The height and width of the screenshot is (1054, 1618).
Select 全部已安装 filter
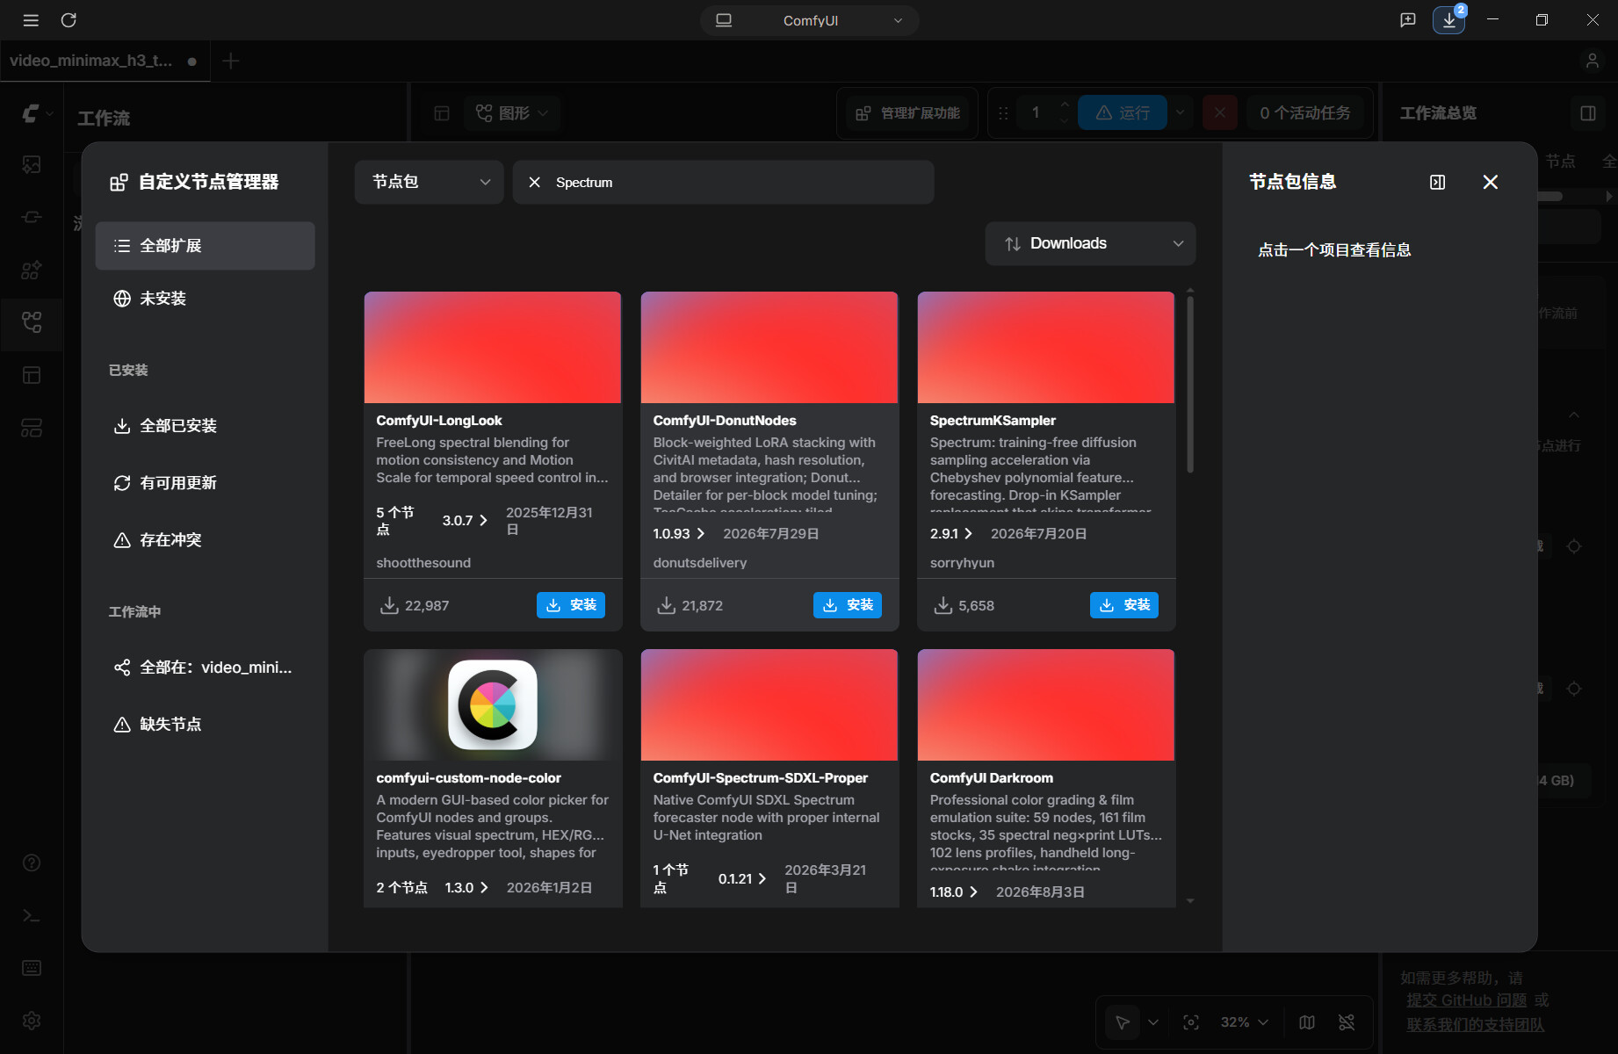205,426
